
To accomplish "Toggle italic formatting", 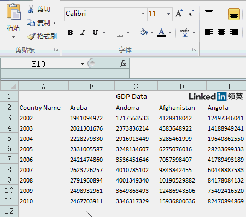I will 83,33.
